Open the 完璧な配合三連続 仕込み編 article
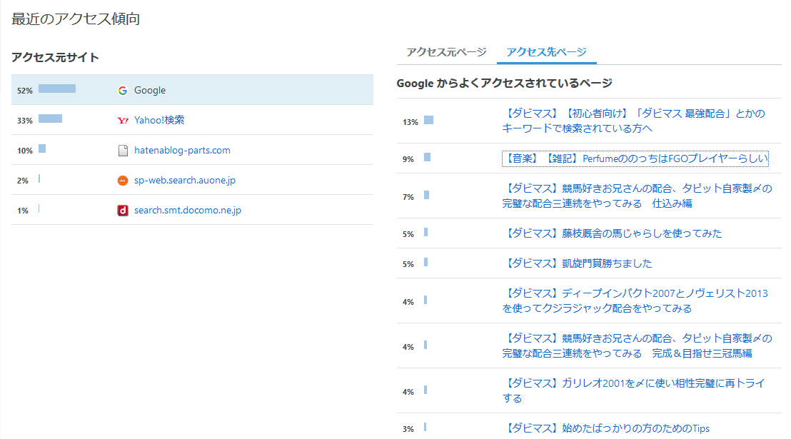The width and height of the screenshot is (791, 439). [x=637, y=196]
